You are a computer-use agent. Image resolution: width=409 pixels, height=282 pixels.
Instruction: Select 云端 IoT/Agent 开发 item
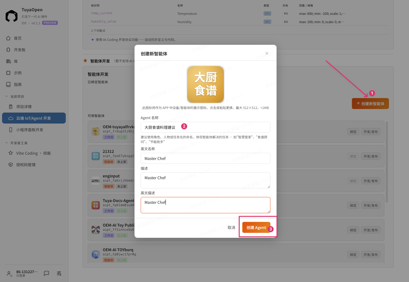[34, 118]
